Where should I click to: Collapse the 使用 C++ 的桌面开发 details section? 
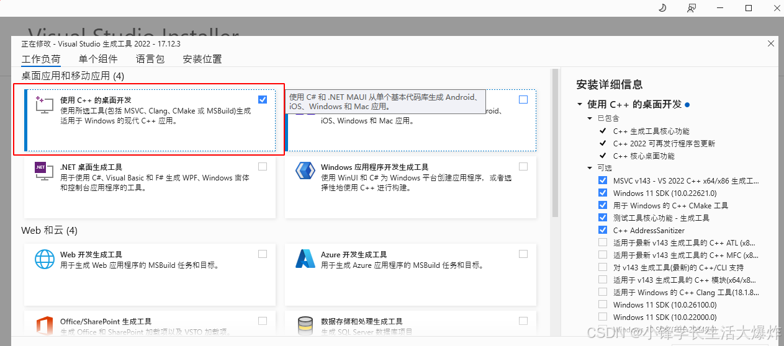pyautogui.click(x=579, y=105)
